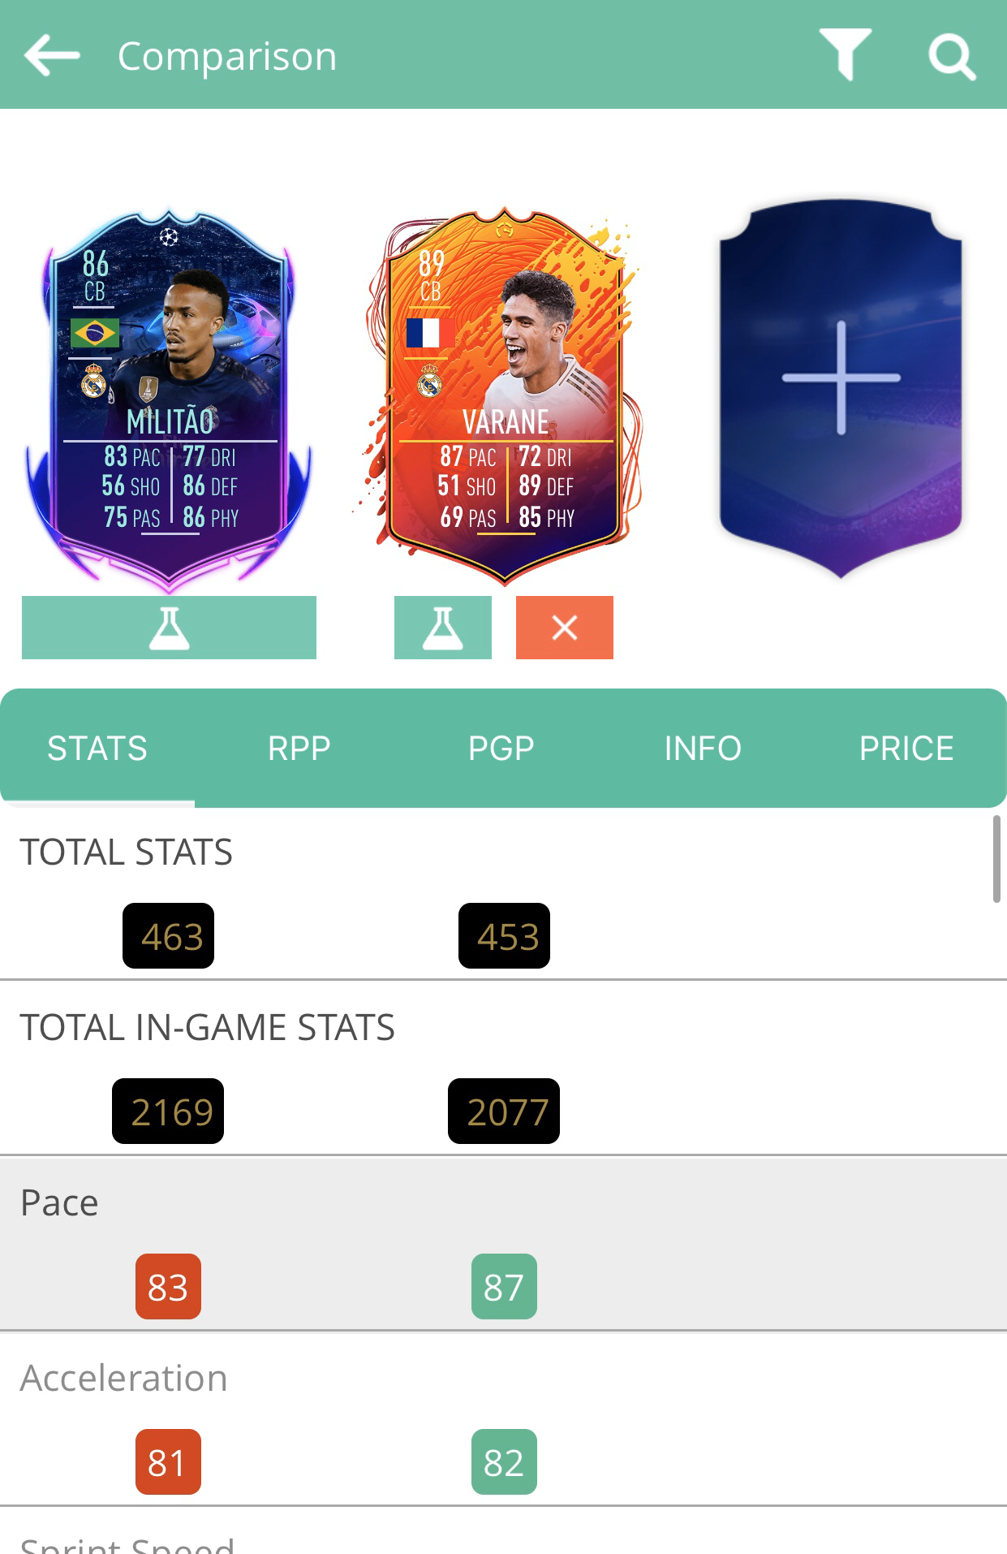Tap the flask icon under Varane
The width and height of the screenshot is (1007, 1554).
click(443, 628)
